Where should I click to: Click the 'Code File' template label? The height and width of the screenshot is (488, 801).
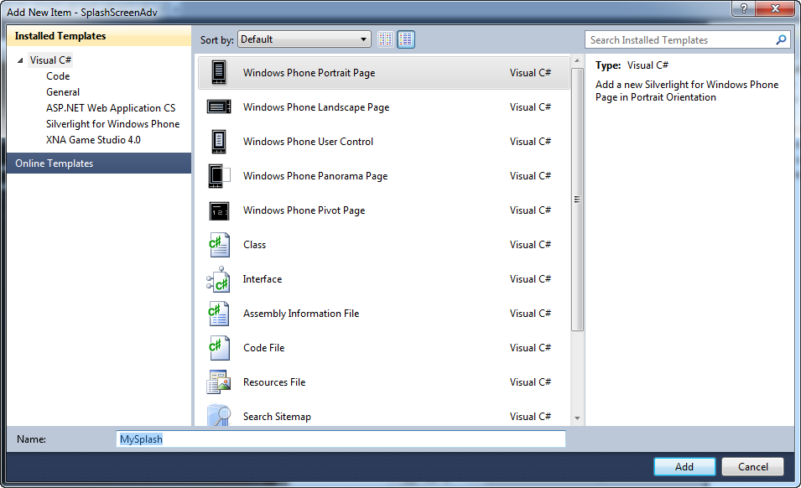[x=263, y=348]
